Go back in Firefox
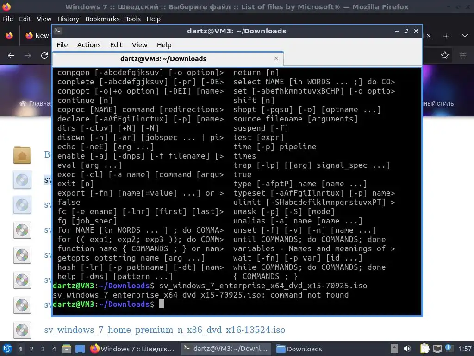Screen dimensions: 474x356 pyautogui.click(x=11, y=56)
